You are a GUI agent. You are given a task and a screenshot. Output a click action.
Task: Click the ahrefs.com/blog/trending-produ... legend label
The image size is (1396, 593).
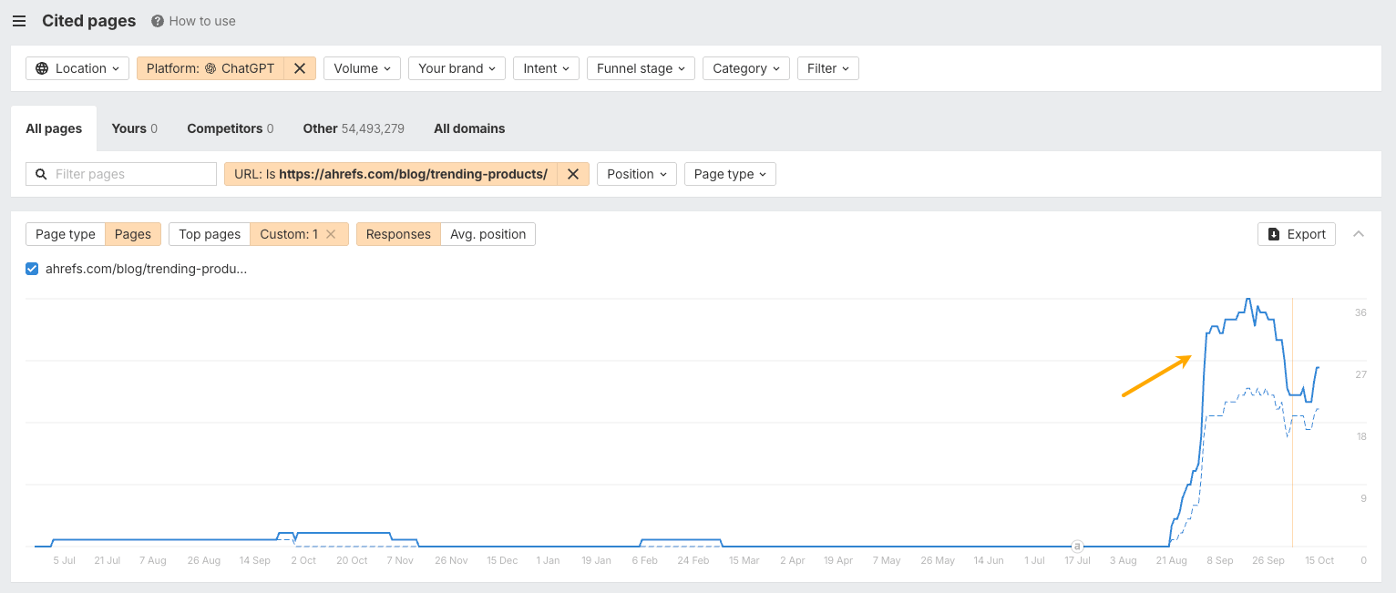coord(147,269)
